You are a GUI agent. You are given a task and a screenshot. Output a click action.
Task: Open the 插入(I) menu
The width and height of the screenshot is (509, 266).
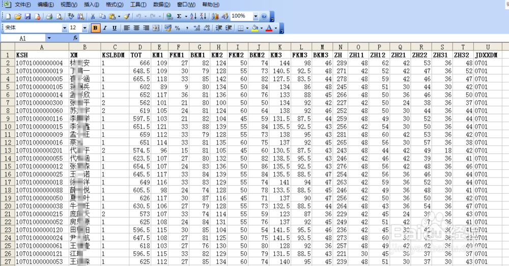tap(92, 5)
